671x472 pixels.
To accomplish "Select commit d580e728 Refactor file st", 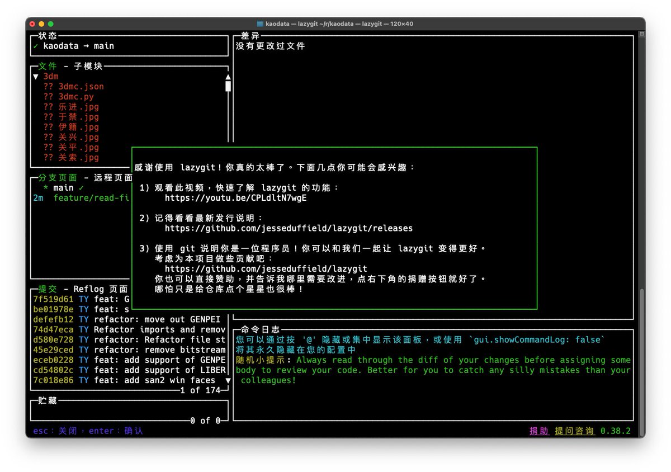I will [x=130, y=339].
